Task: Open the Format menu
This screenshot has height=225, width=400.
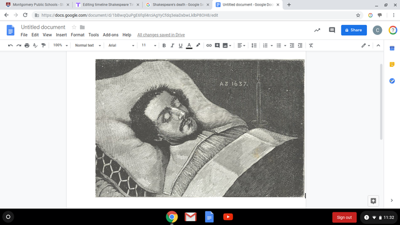Action: pyautogui.click(x=77, y=35)
